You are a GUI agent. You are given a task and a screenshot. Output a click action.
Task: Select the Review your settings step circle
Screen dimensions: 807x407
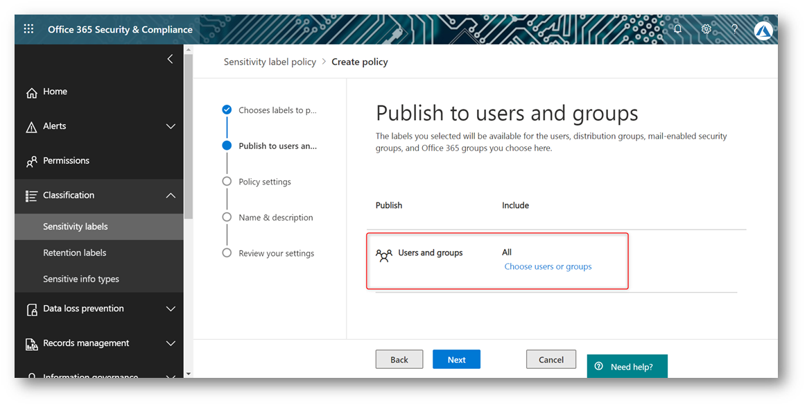(x=227, y=253)
